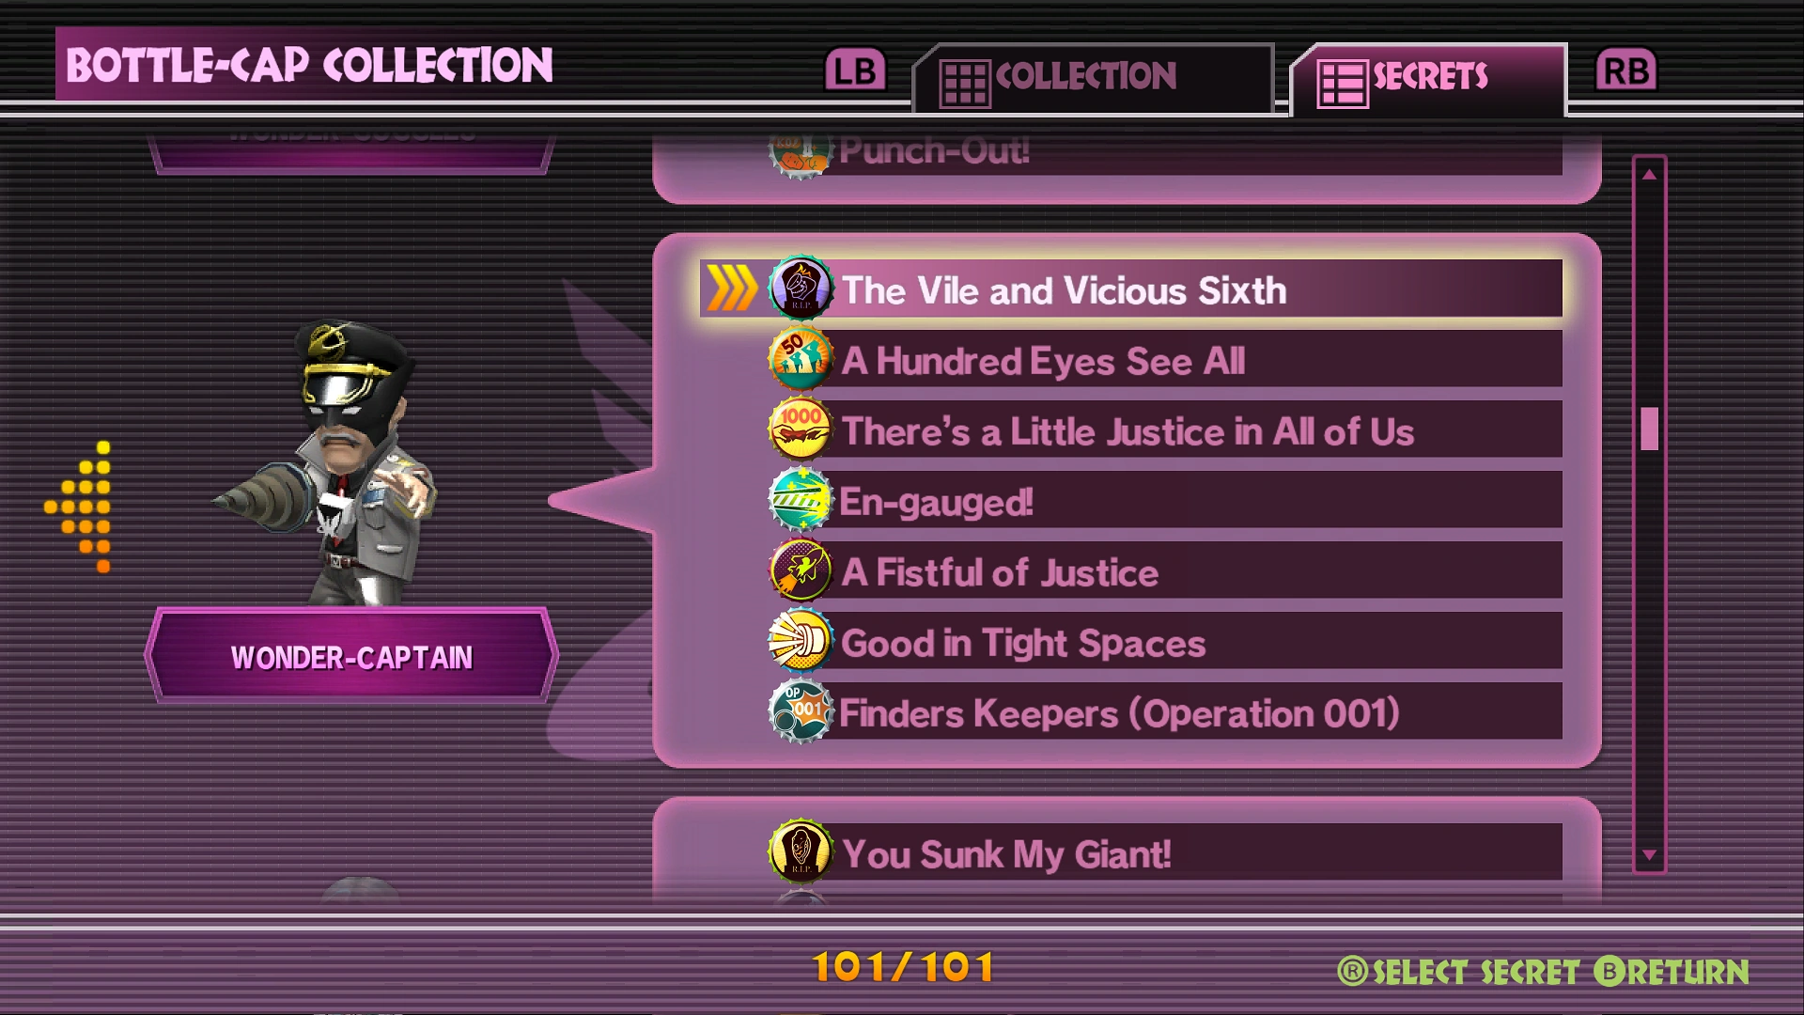Click the RB shoulder button
The image size is (1804, 1015).
[x=1626, y=70]
